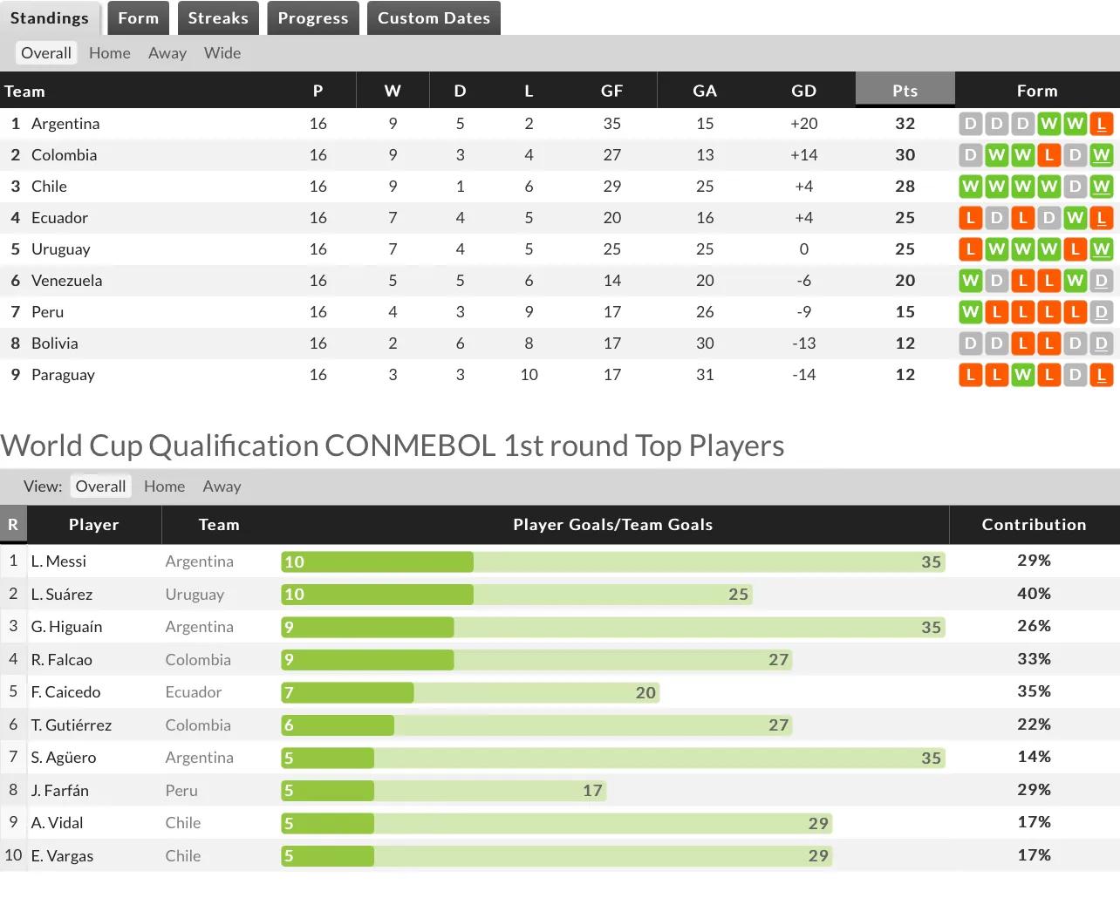This screenshot has height=898, width=1120.
Task: Open the Venezuela team link in standings
Action: click(x=66, y=281)
